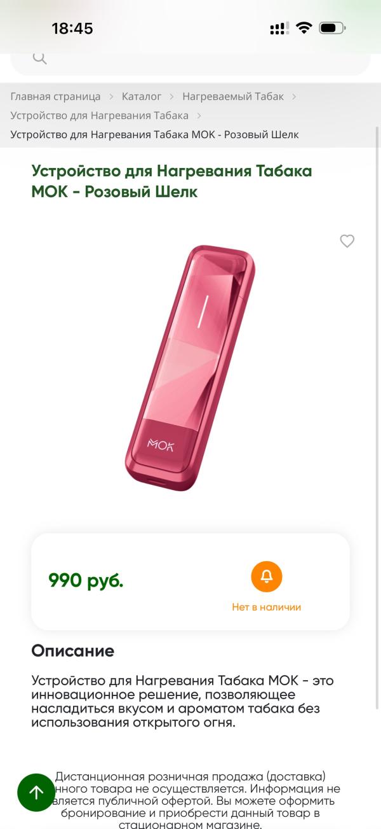Click the chevron after Нагреваемый Табак
This screenshot has height=829, width=381.
294,97
